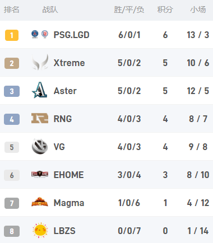Image resolution: width=213 pixels, height=243 pixels.
Task: Click the EHOME team name
Action: [x=68, y=175]
